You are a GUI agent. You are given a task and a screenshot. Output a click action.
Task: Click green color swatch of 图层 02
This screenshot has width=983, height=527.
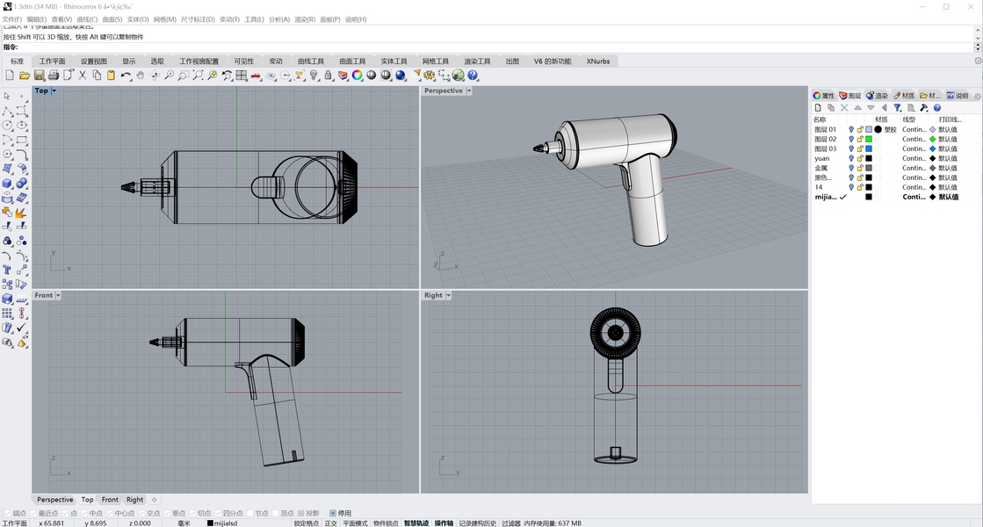click(x=869, y=139)
